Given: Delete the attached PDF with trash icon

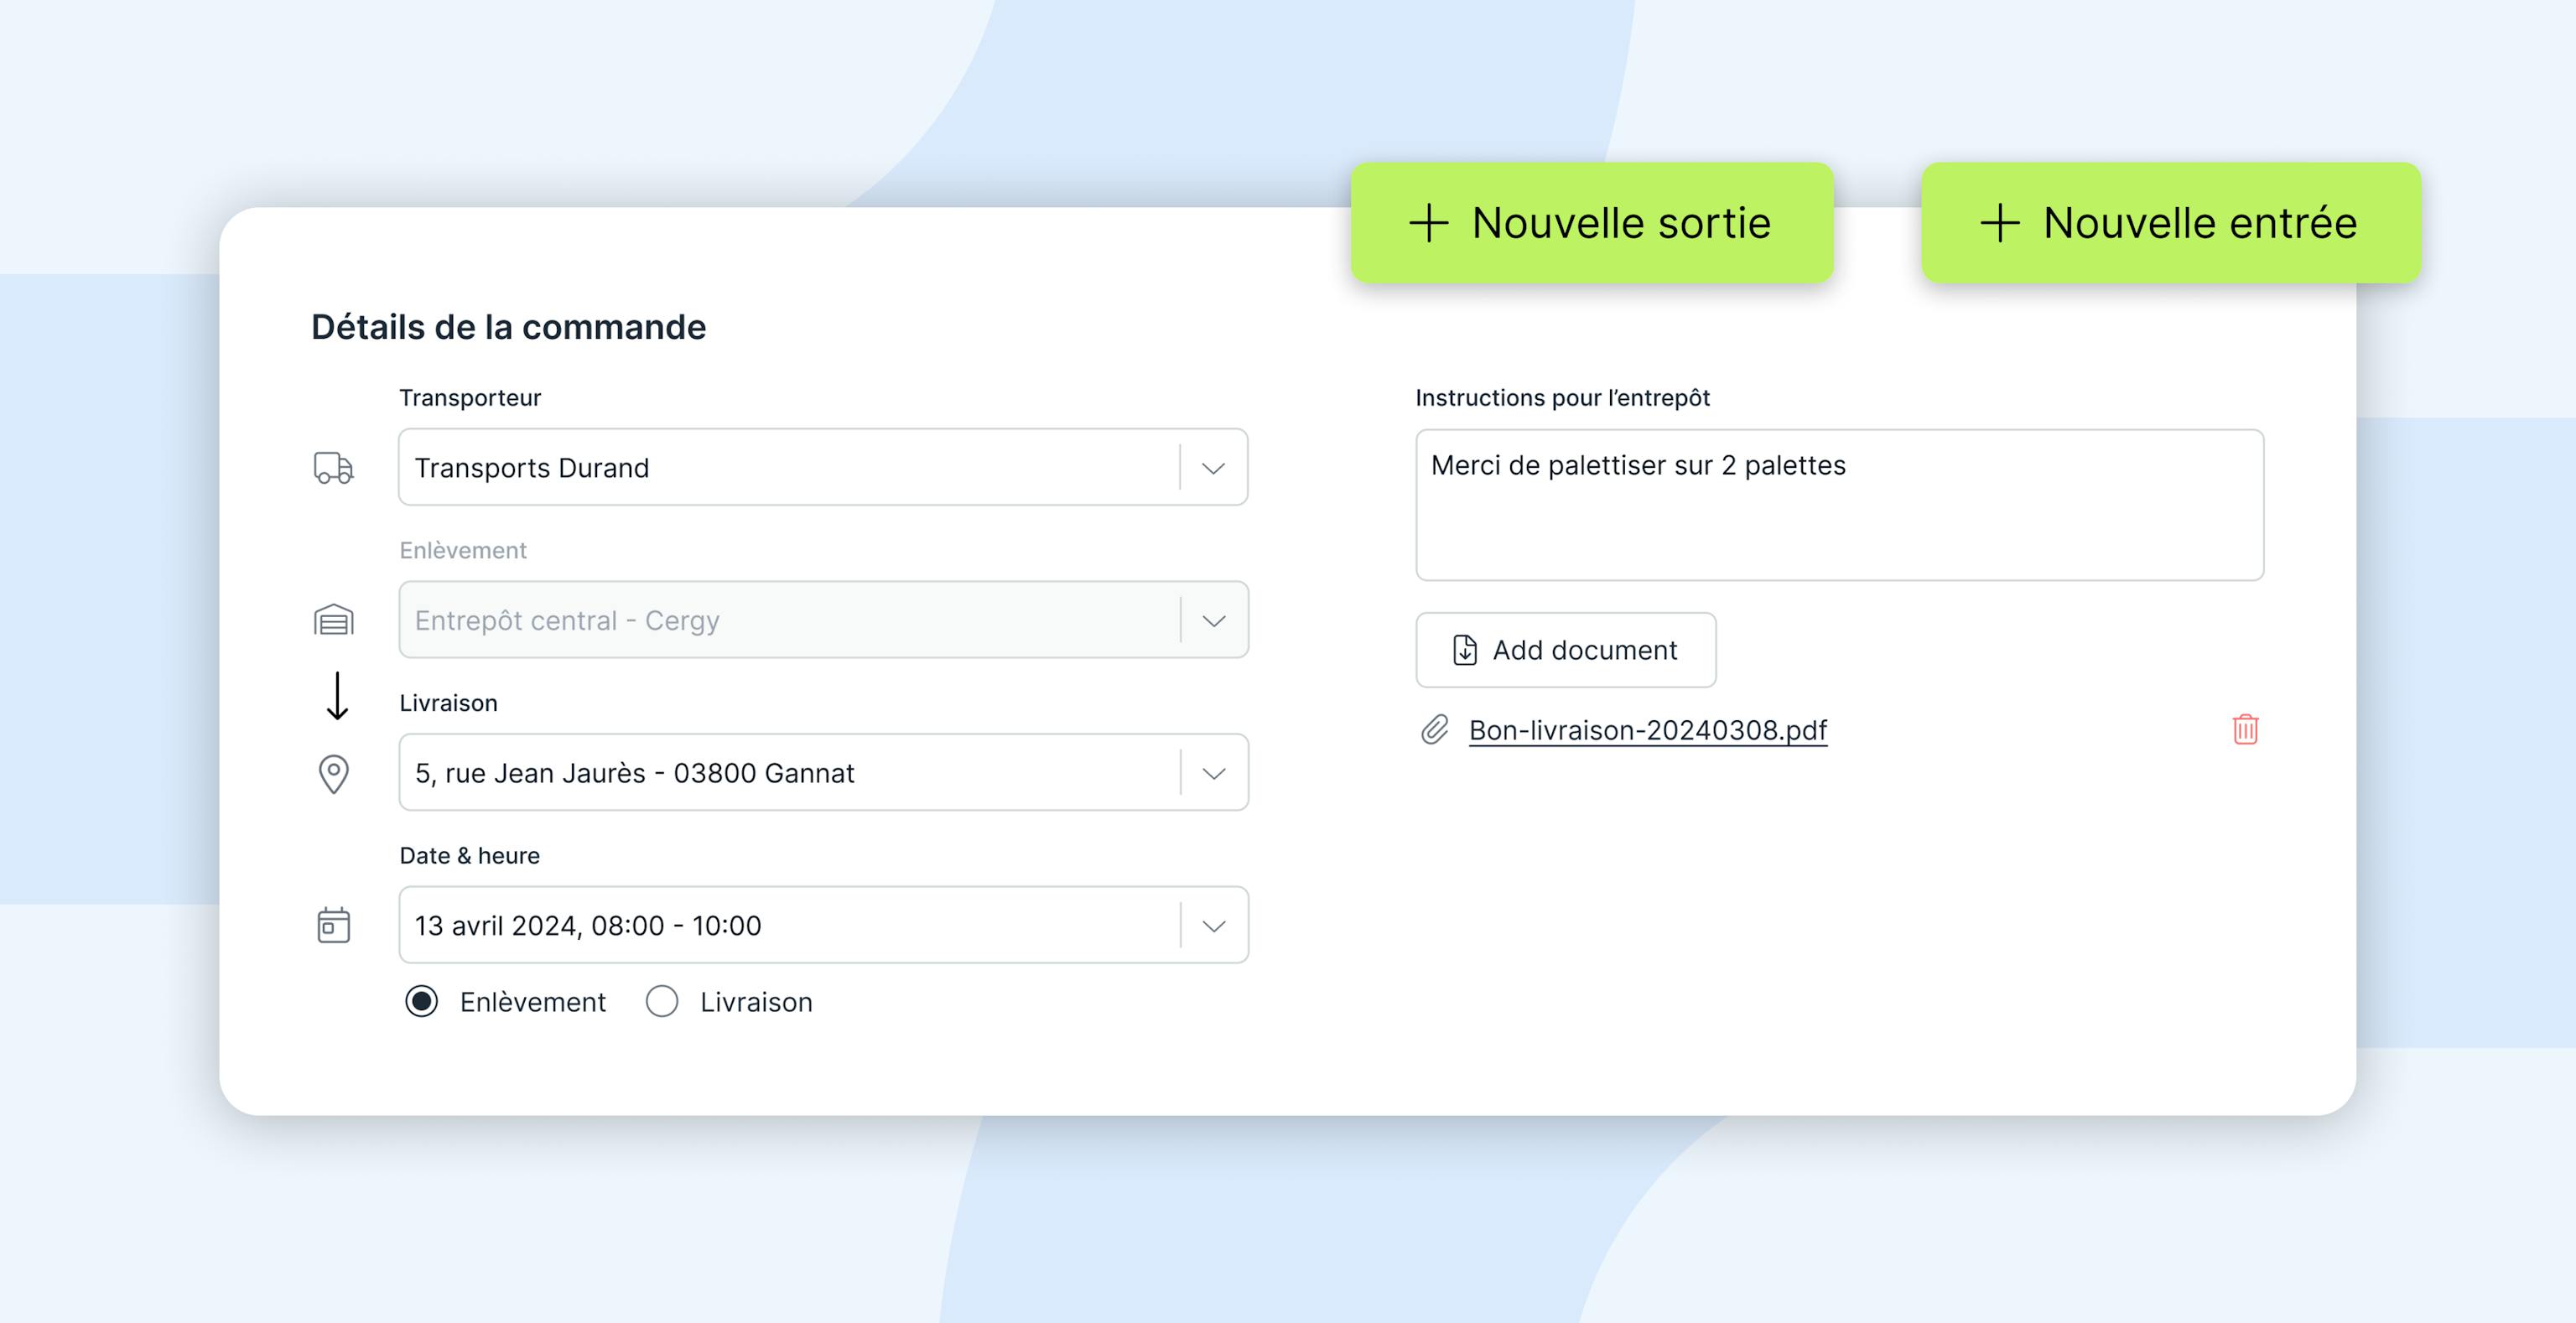Looking at the screenshot, I should click(2245, 730).
